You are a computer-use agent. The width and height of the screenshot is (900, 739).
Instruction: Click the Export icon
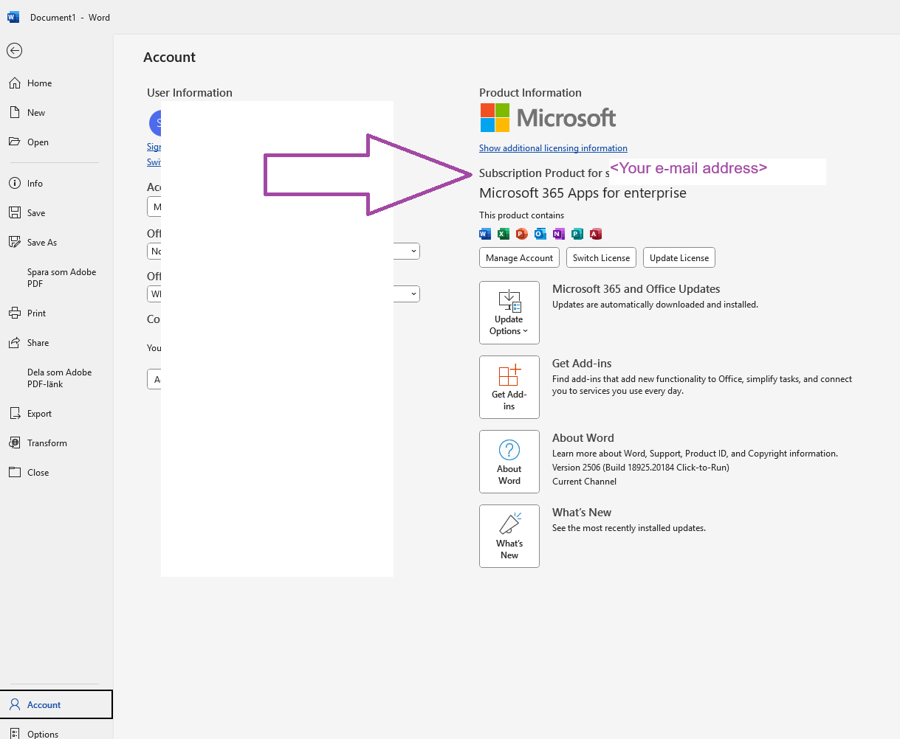click(14, 413)
